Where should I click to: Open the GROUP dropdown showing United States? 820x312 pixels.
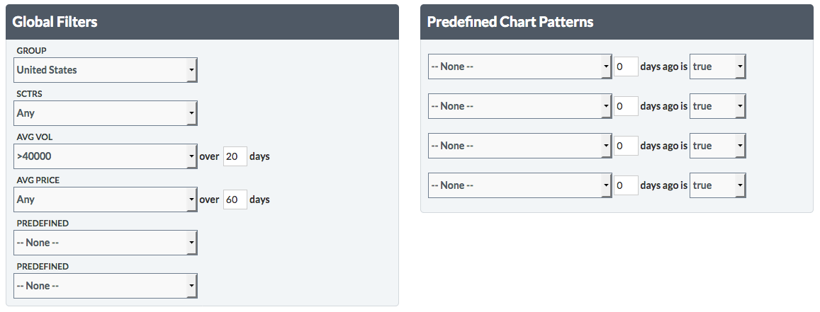tap(105, 70)
